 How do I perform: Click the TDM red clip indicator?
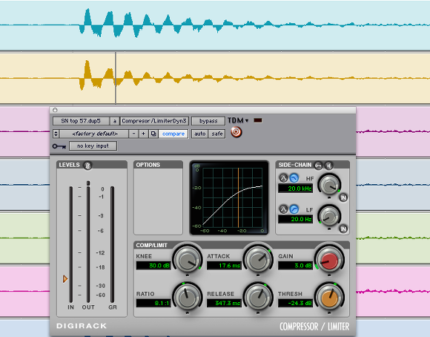(258, 120)
